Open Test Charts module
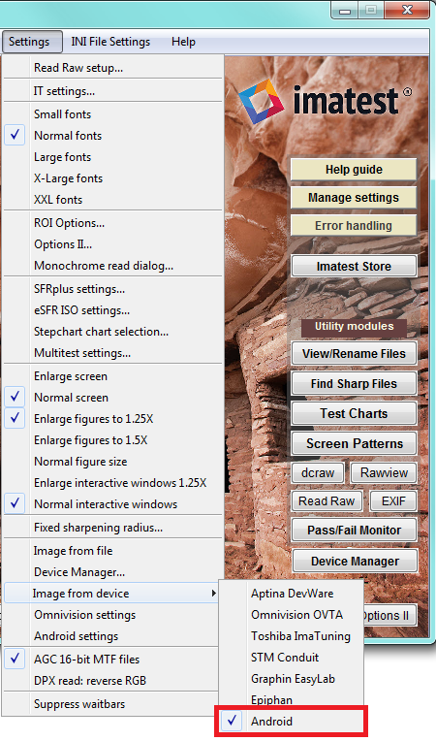436x741 pixels. [354, 413]
